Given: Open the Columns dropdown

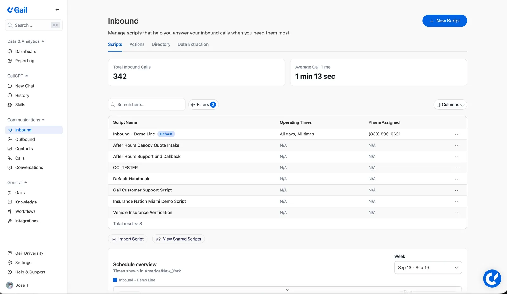Looking at the screenshot, I should click(x=450, y=105).
